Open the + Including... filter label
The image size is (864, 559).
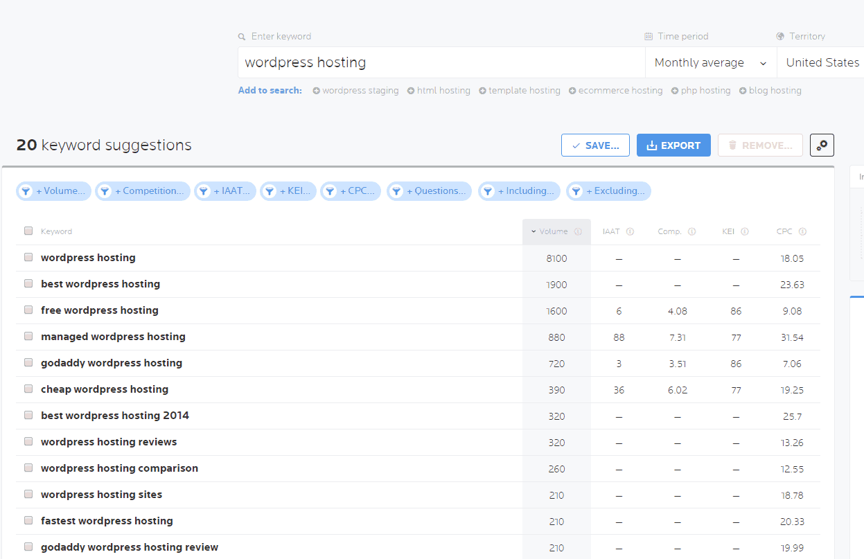tap(526, 191)
